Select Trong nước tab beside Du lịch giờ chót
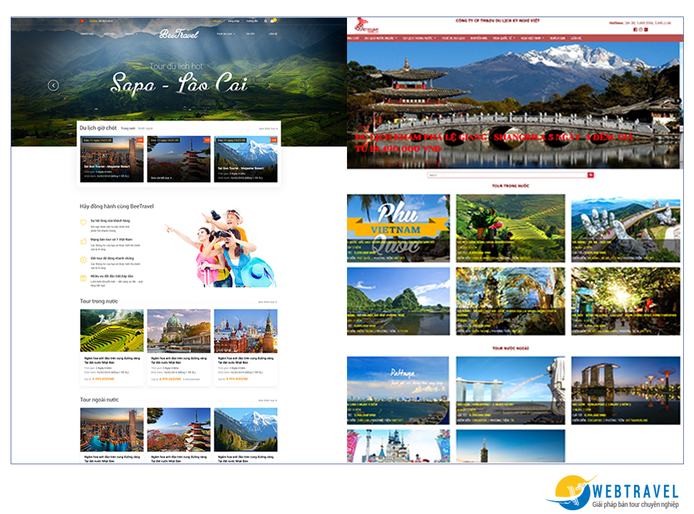The height and width of the screenshot is (514, 694). 128,128
